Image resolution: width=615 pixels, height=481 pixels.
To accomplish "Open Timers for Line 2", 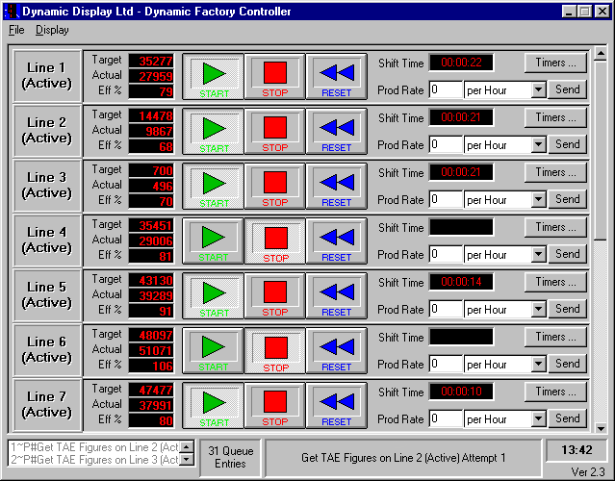I will 555,117.
